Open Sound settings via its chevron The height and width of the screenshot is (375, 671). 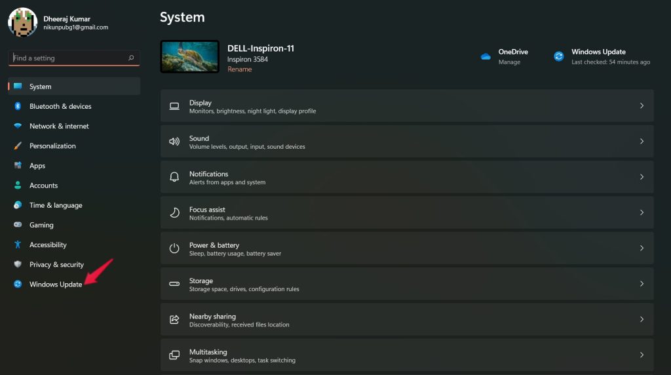(x=642, y=142)
